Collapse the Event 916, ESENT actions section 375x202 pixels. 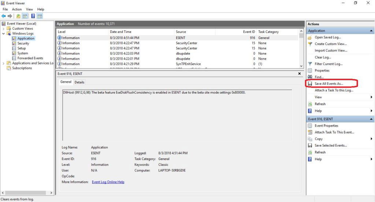click(x=371, y=119)
